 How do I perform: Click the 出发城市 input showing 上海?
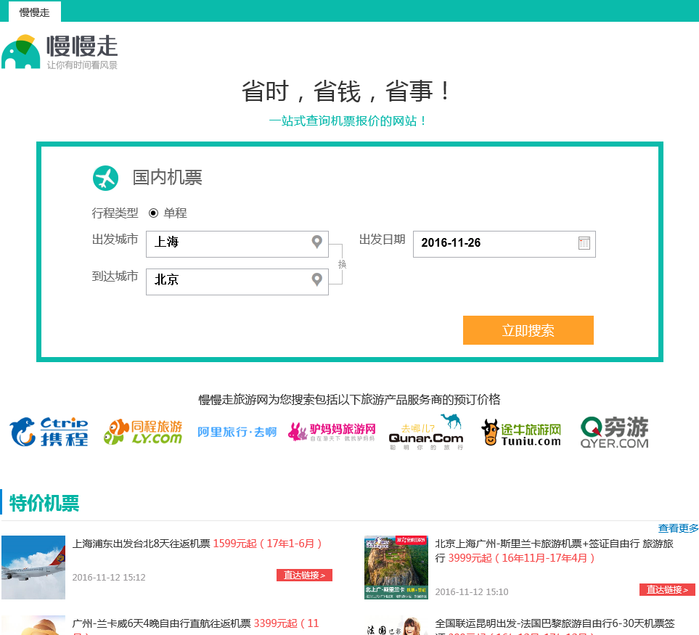[237, 244]
